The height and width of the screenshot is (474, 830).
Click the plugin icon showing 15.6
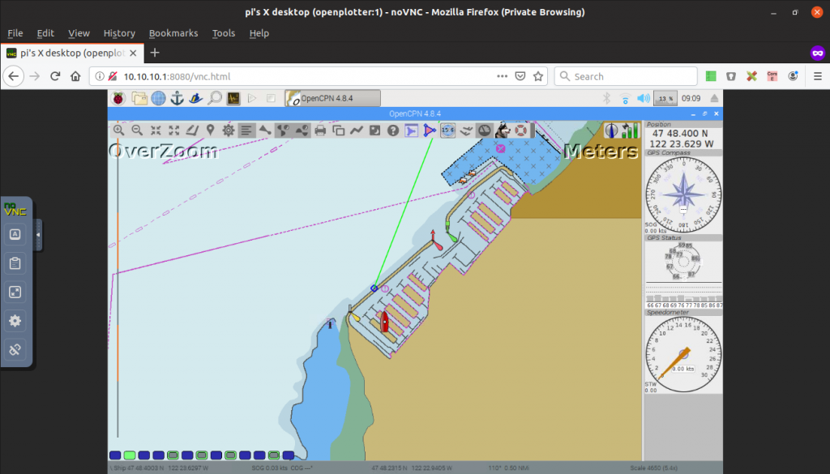447,130
